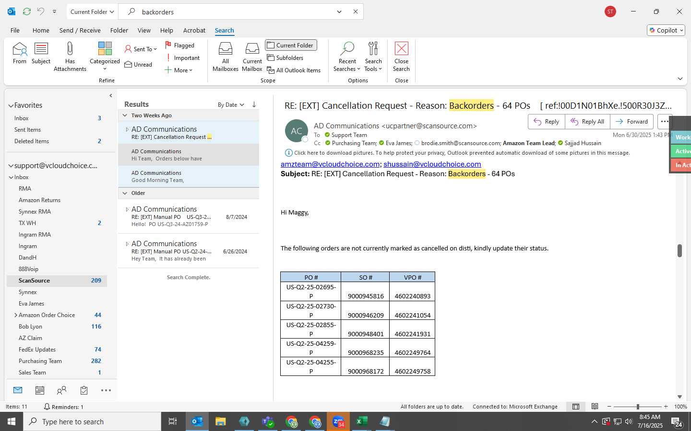Open the Sent To dropdown
691x431 pixels.
[141, 49]
